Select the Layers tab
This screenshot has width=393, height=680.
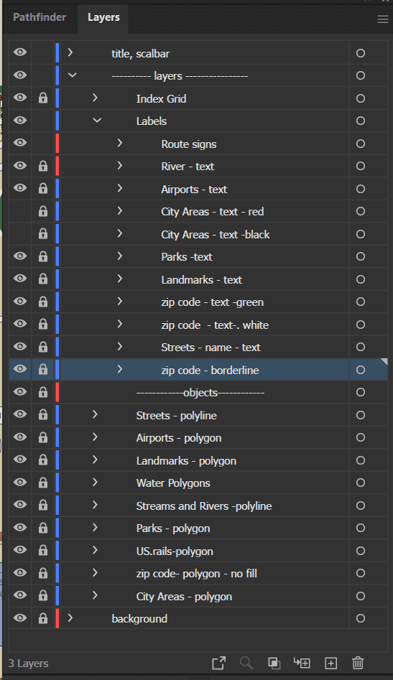[x=103, y=17]
